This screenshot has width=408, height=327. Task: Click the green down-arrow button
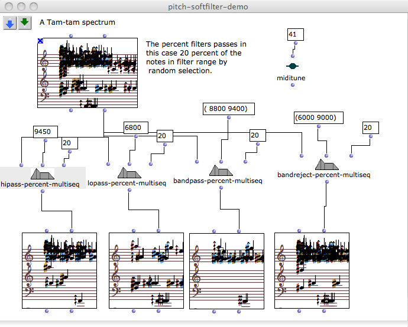(x=24, y=22)
